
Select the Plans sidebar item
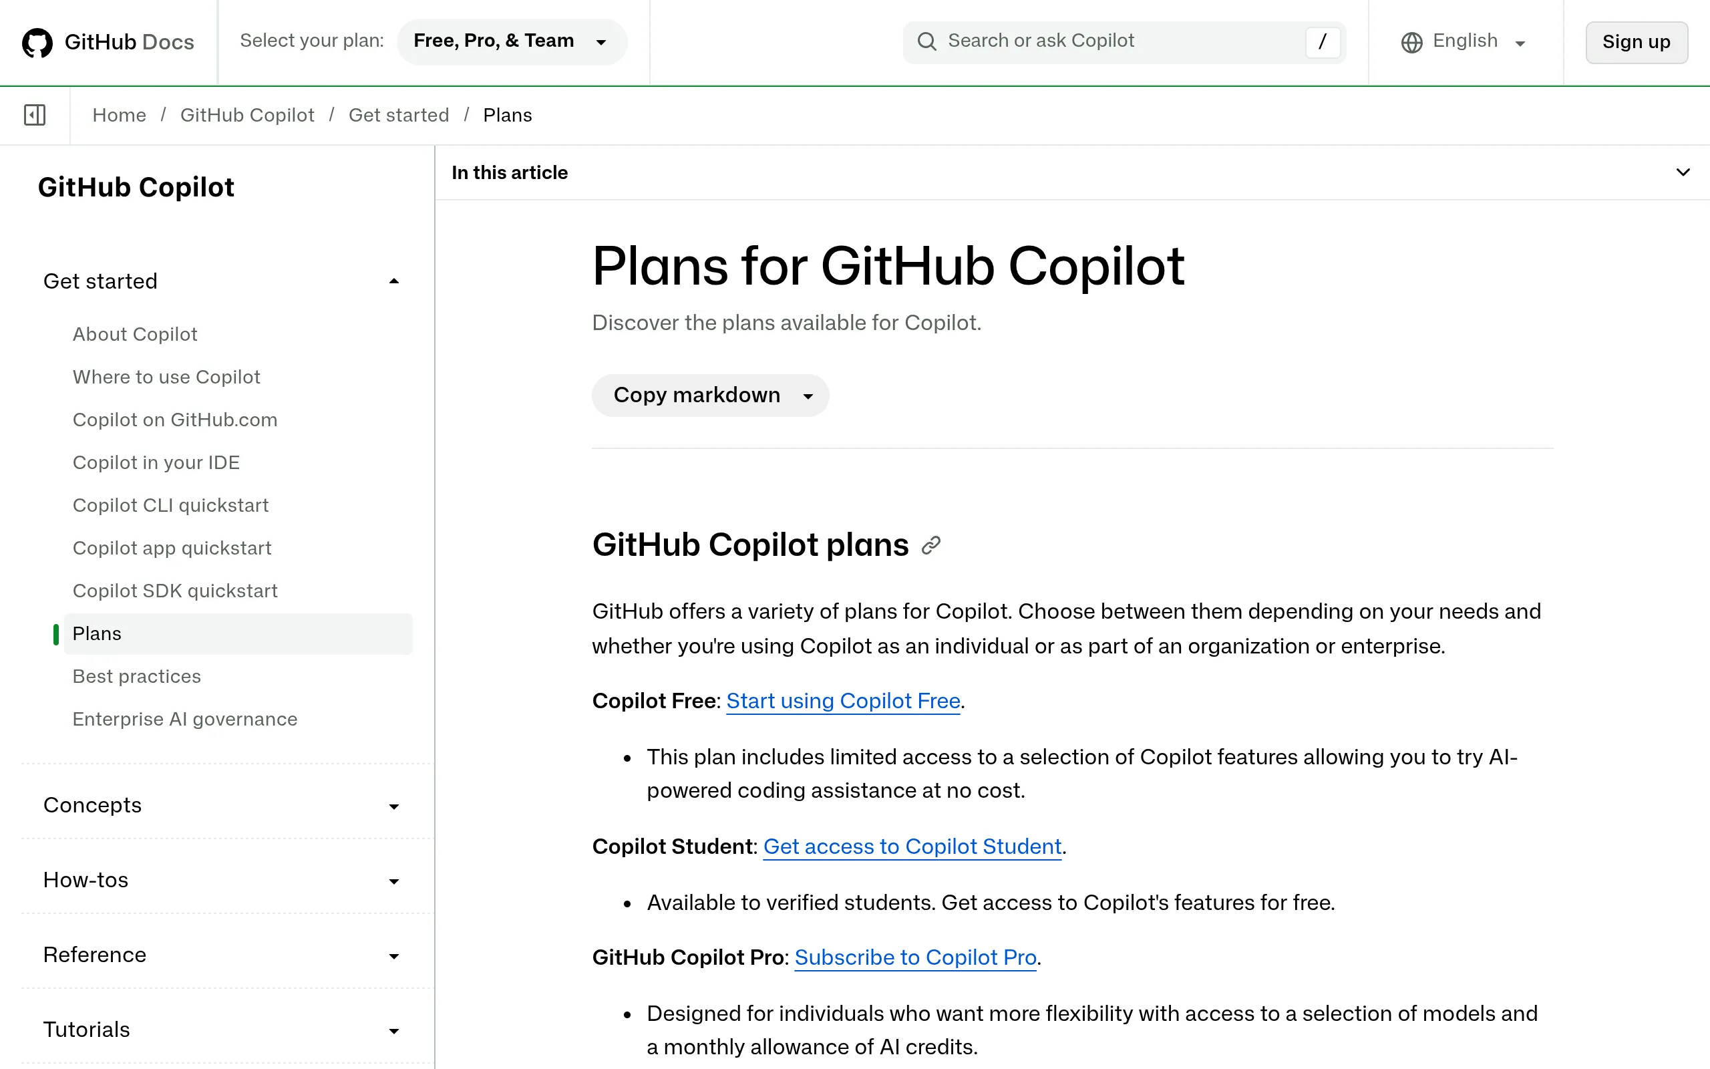pyautogui.click(x=238, y=634)
